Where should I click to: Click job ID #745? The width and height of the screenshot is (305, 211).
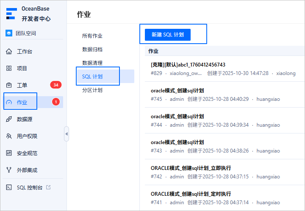[156, 99]
